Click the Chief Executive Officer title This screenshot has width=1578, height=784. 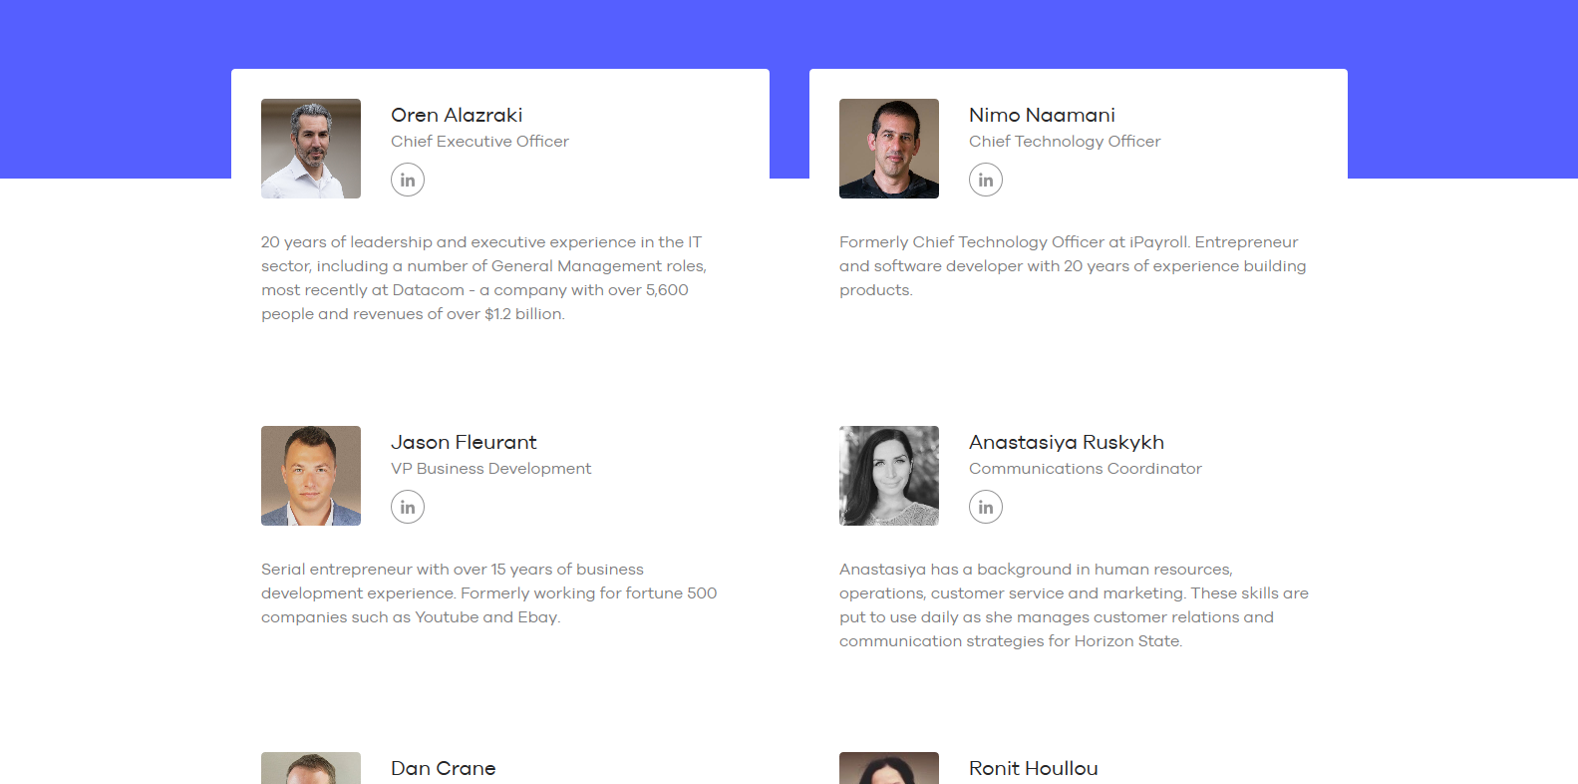[x=479, y=142]
